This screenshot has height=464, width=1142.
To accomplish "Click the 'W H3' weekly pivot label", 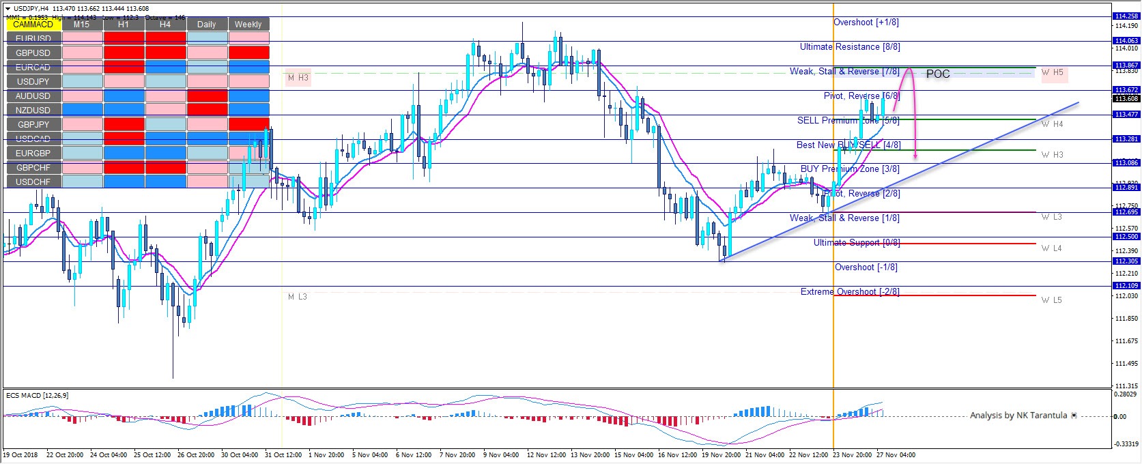I will pyautogui.click(x=1053, y=155).
